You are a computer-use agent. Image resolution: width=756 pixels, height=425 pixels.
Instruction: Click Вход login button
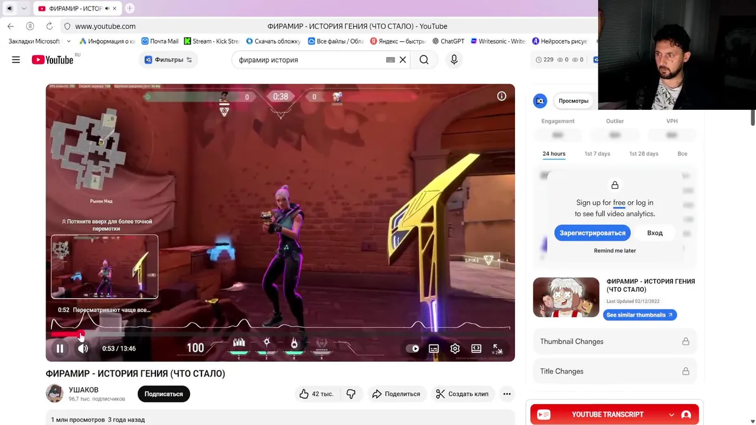[655, 233]
